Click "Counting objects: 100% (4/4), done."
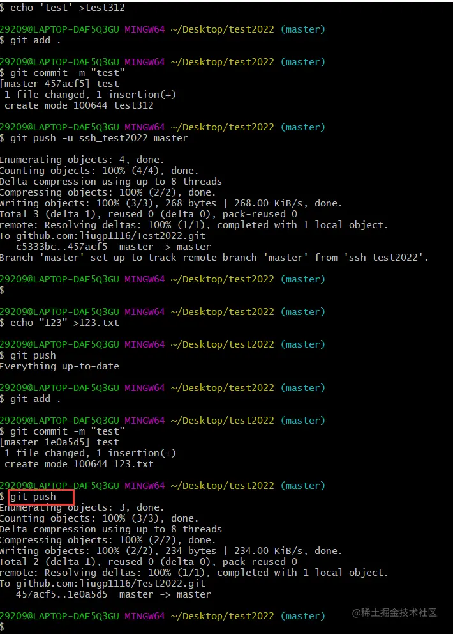Viewport: 453px width, 634px height. [100, 171]
